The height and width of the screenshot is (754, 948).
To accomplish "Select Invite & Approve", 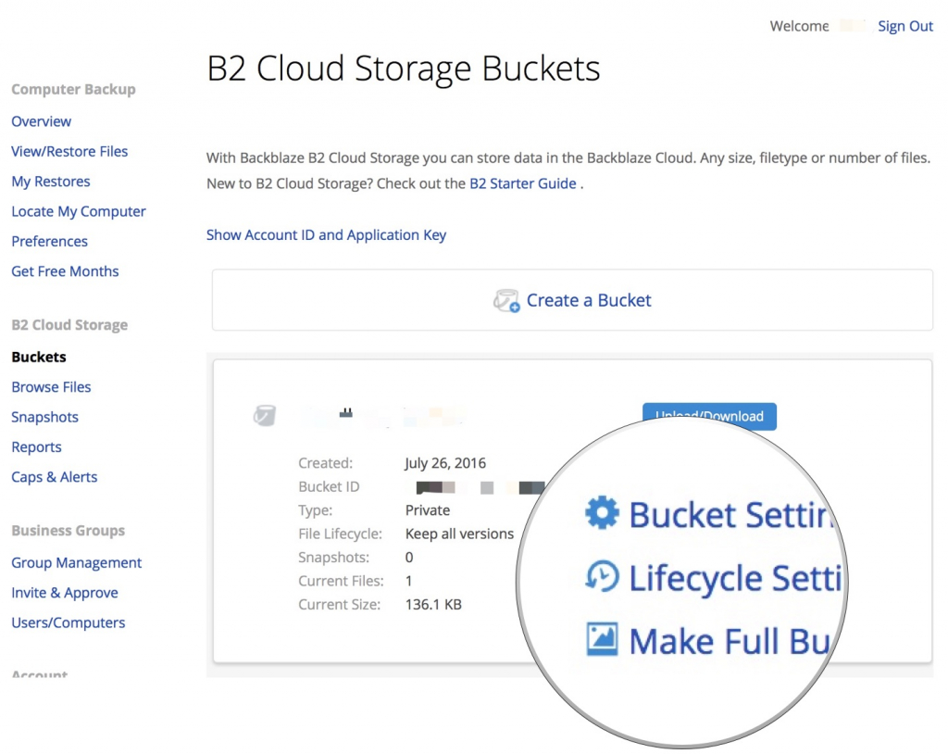I will point(65,593).
